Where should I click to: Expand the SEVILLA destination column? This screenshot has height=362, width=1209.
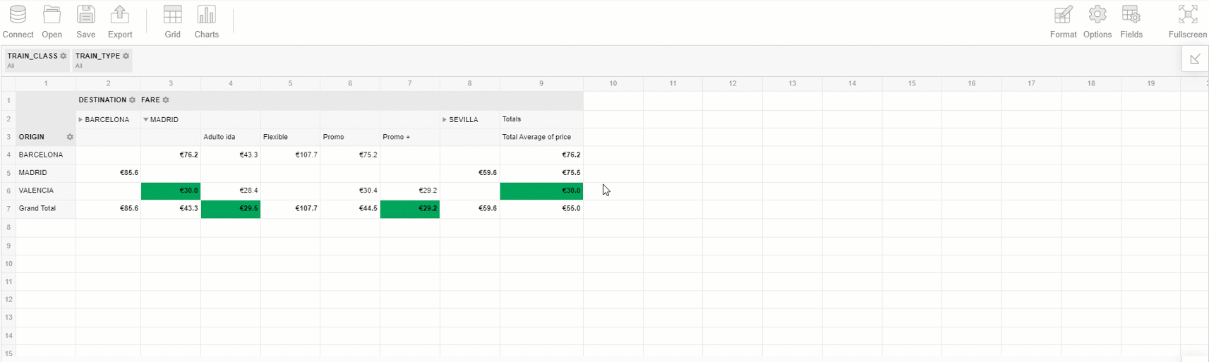click(x=445, y=120)
